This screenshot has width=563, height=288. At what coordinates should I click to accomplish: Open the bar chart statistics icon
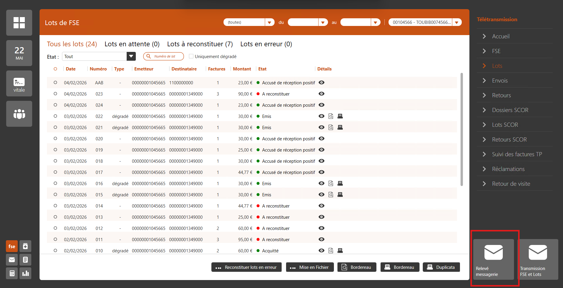pos(25,273)
